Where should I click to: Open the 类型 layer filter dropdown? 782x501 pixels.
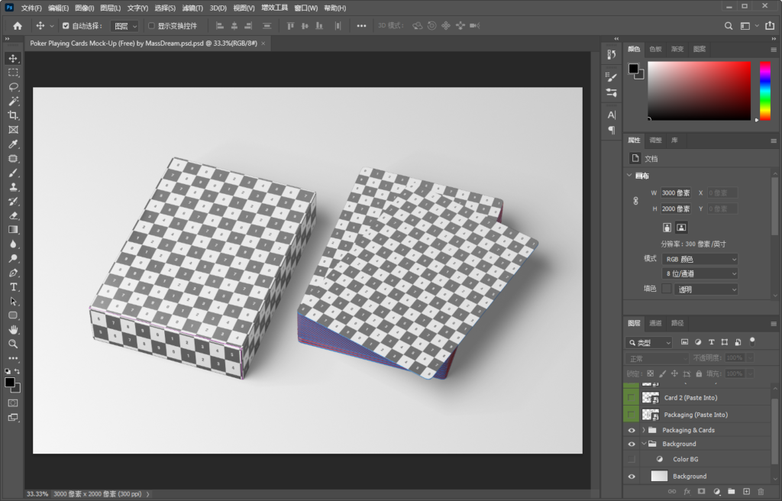pyautogui.click(x=649, y=342)
